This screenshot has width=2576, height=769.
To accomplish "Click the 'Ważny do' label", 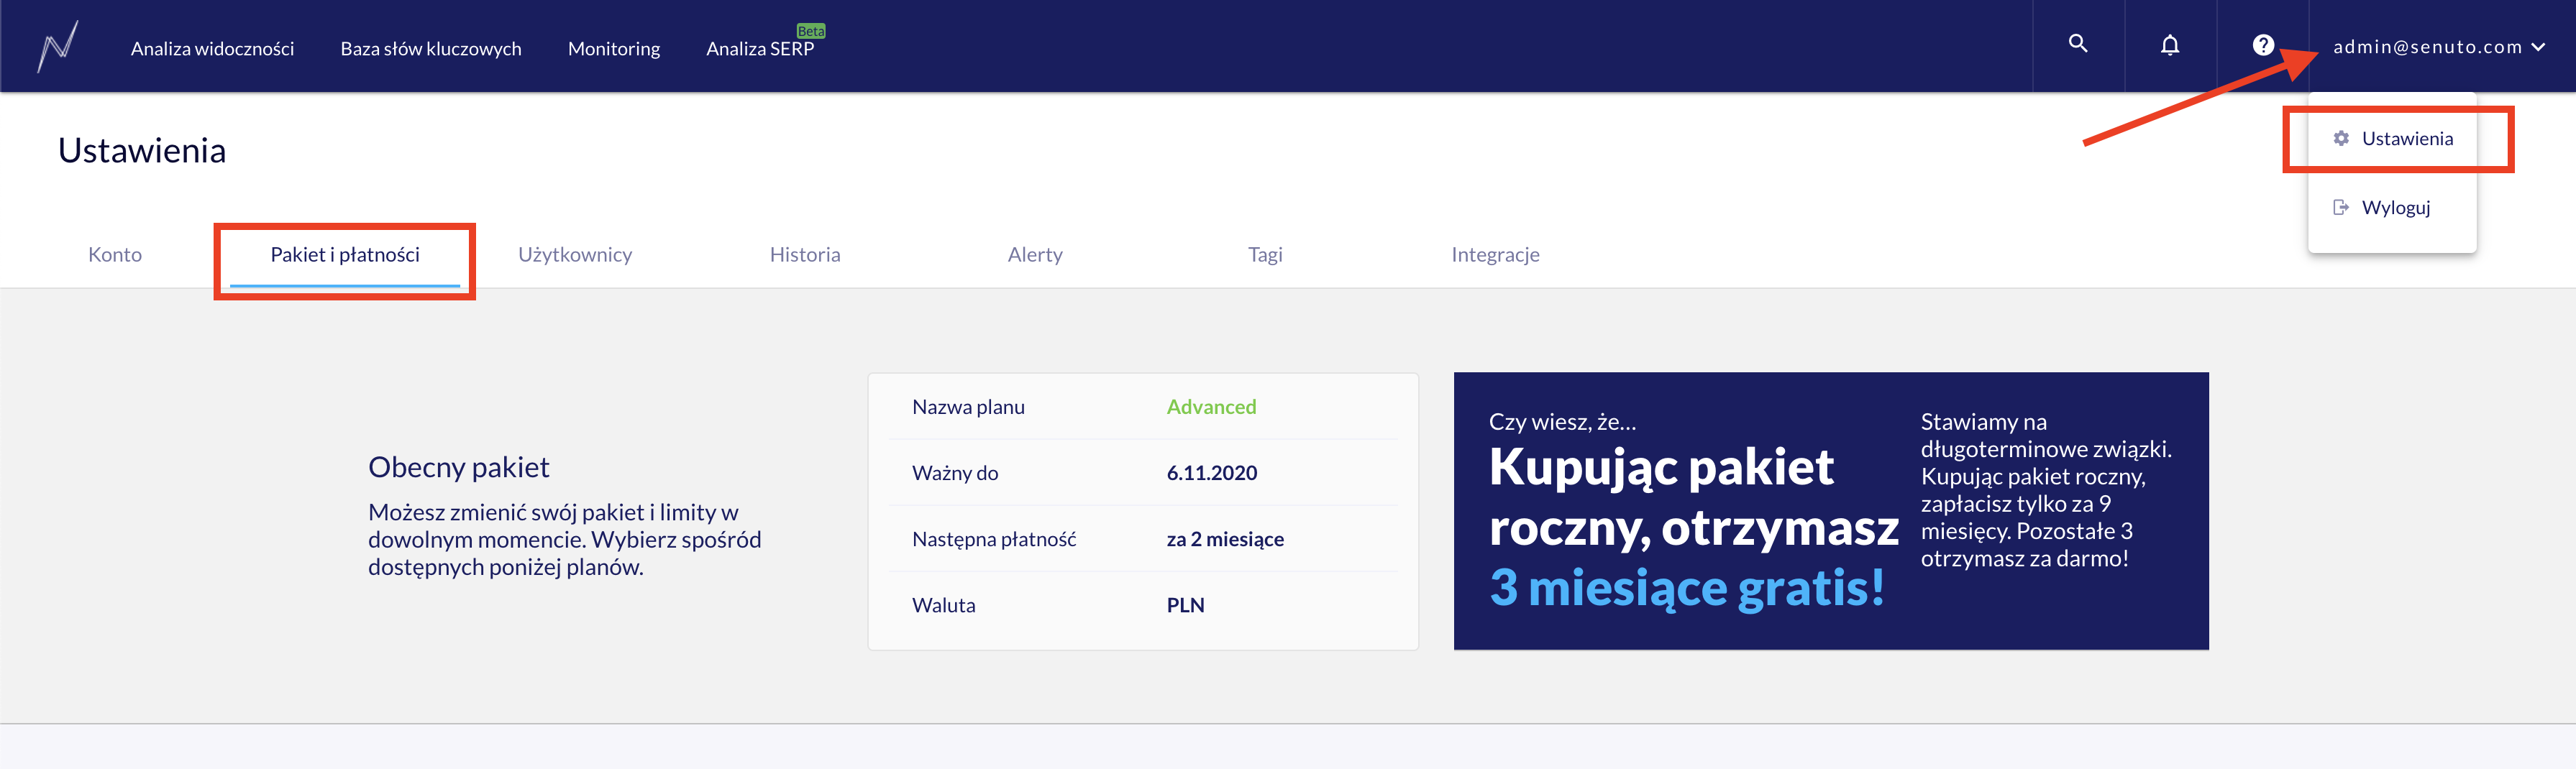I will click(x=955, y=473).
